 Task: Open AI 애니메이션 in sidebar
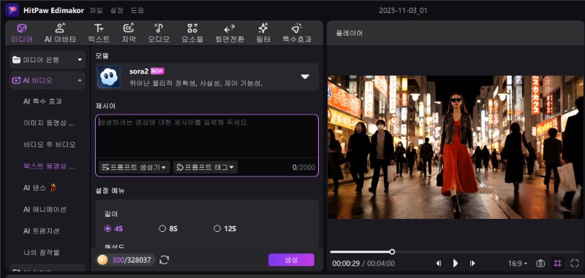pyautogui.click(x=45, y=209)
